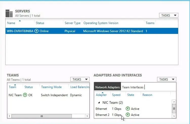Click Microsoft Windows Server 2012 R2 Standard cell
Screen dimensions: 190x124
(113, 31)
